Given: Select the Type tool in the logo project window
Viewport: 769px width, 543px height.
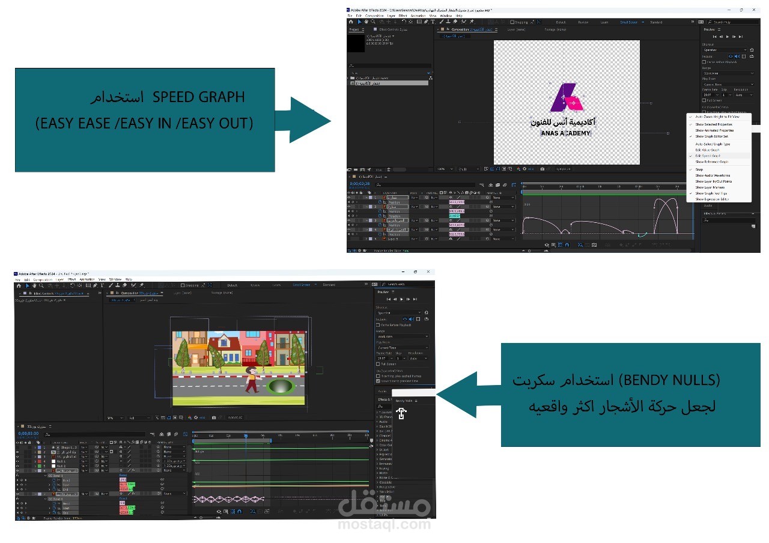Looking at the screenshot, I should coord(433,22).
